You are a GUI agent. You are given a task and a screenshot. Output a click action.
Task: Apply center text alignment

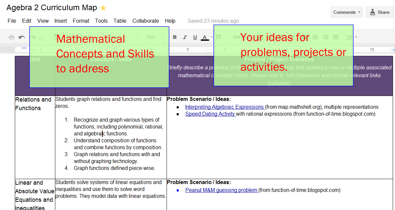click(x=315, y=37)
